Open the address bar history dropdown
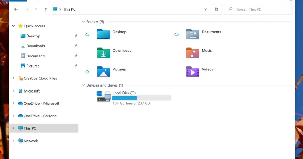303x159 pixels. pos(206,9)
